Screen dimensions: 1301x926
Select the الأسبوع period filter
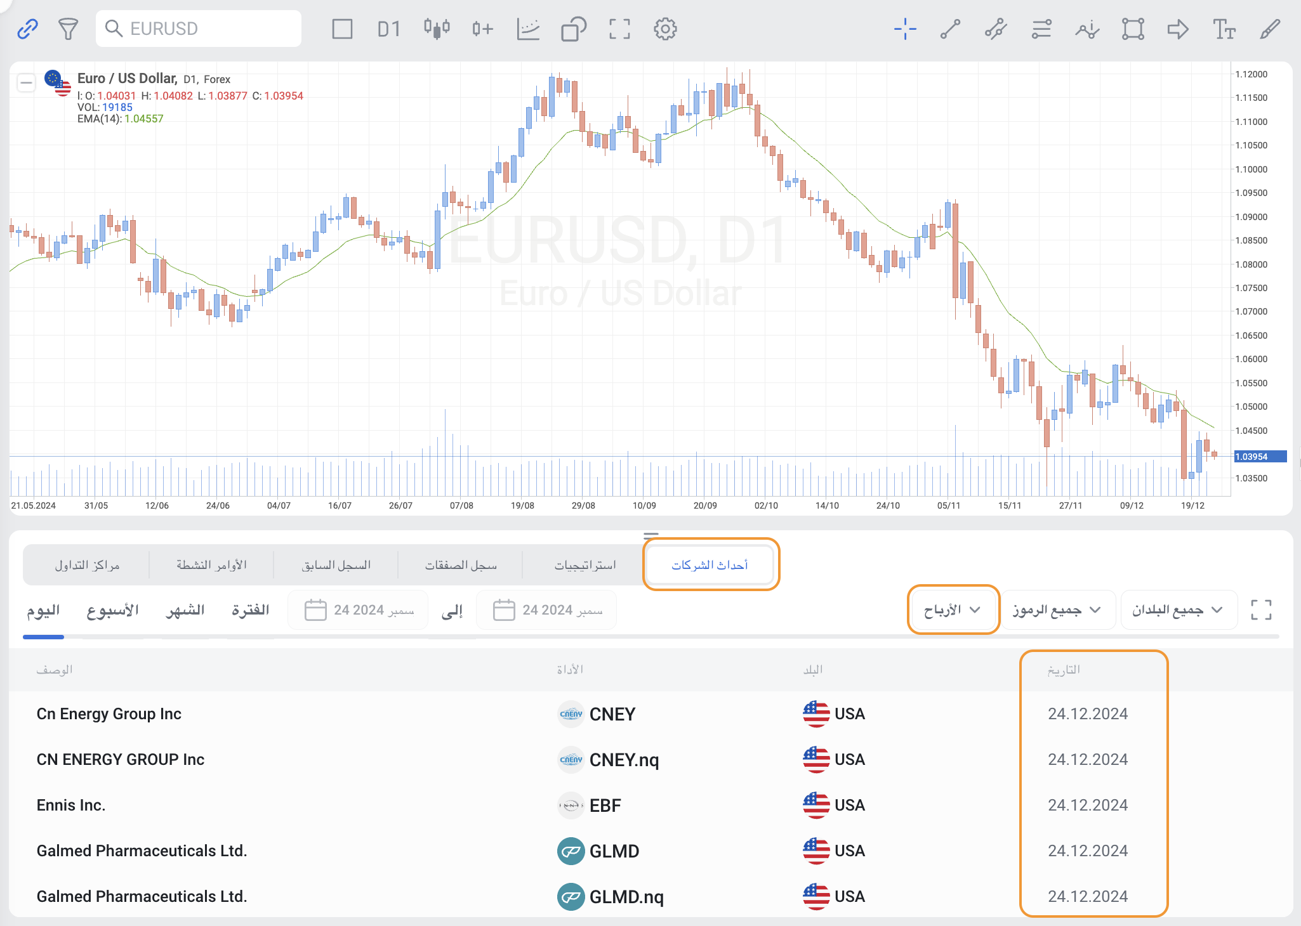(x=113, y=610)
